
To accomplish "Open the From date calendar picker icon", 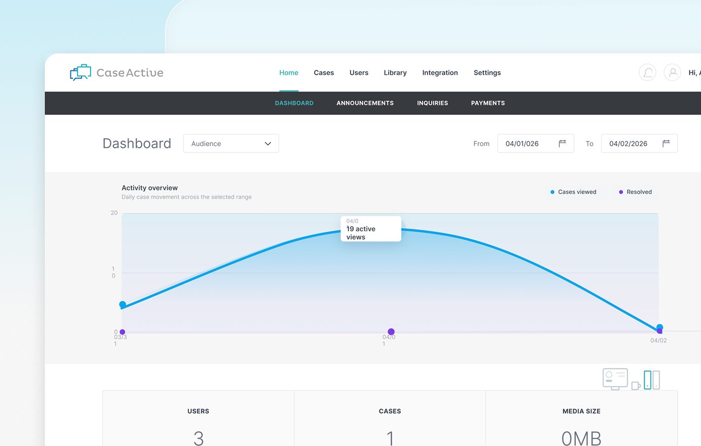I will (562, 143).
